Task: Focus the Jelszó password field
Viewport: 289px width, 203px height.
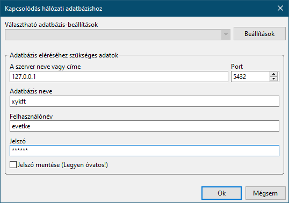Action: (x=144, y=151)
